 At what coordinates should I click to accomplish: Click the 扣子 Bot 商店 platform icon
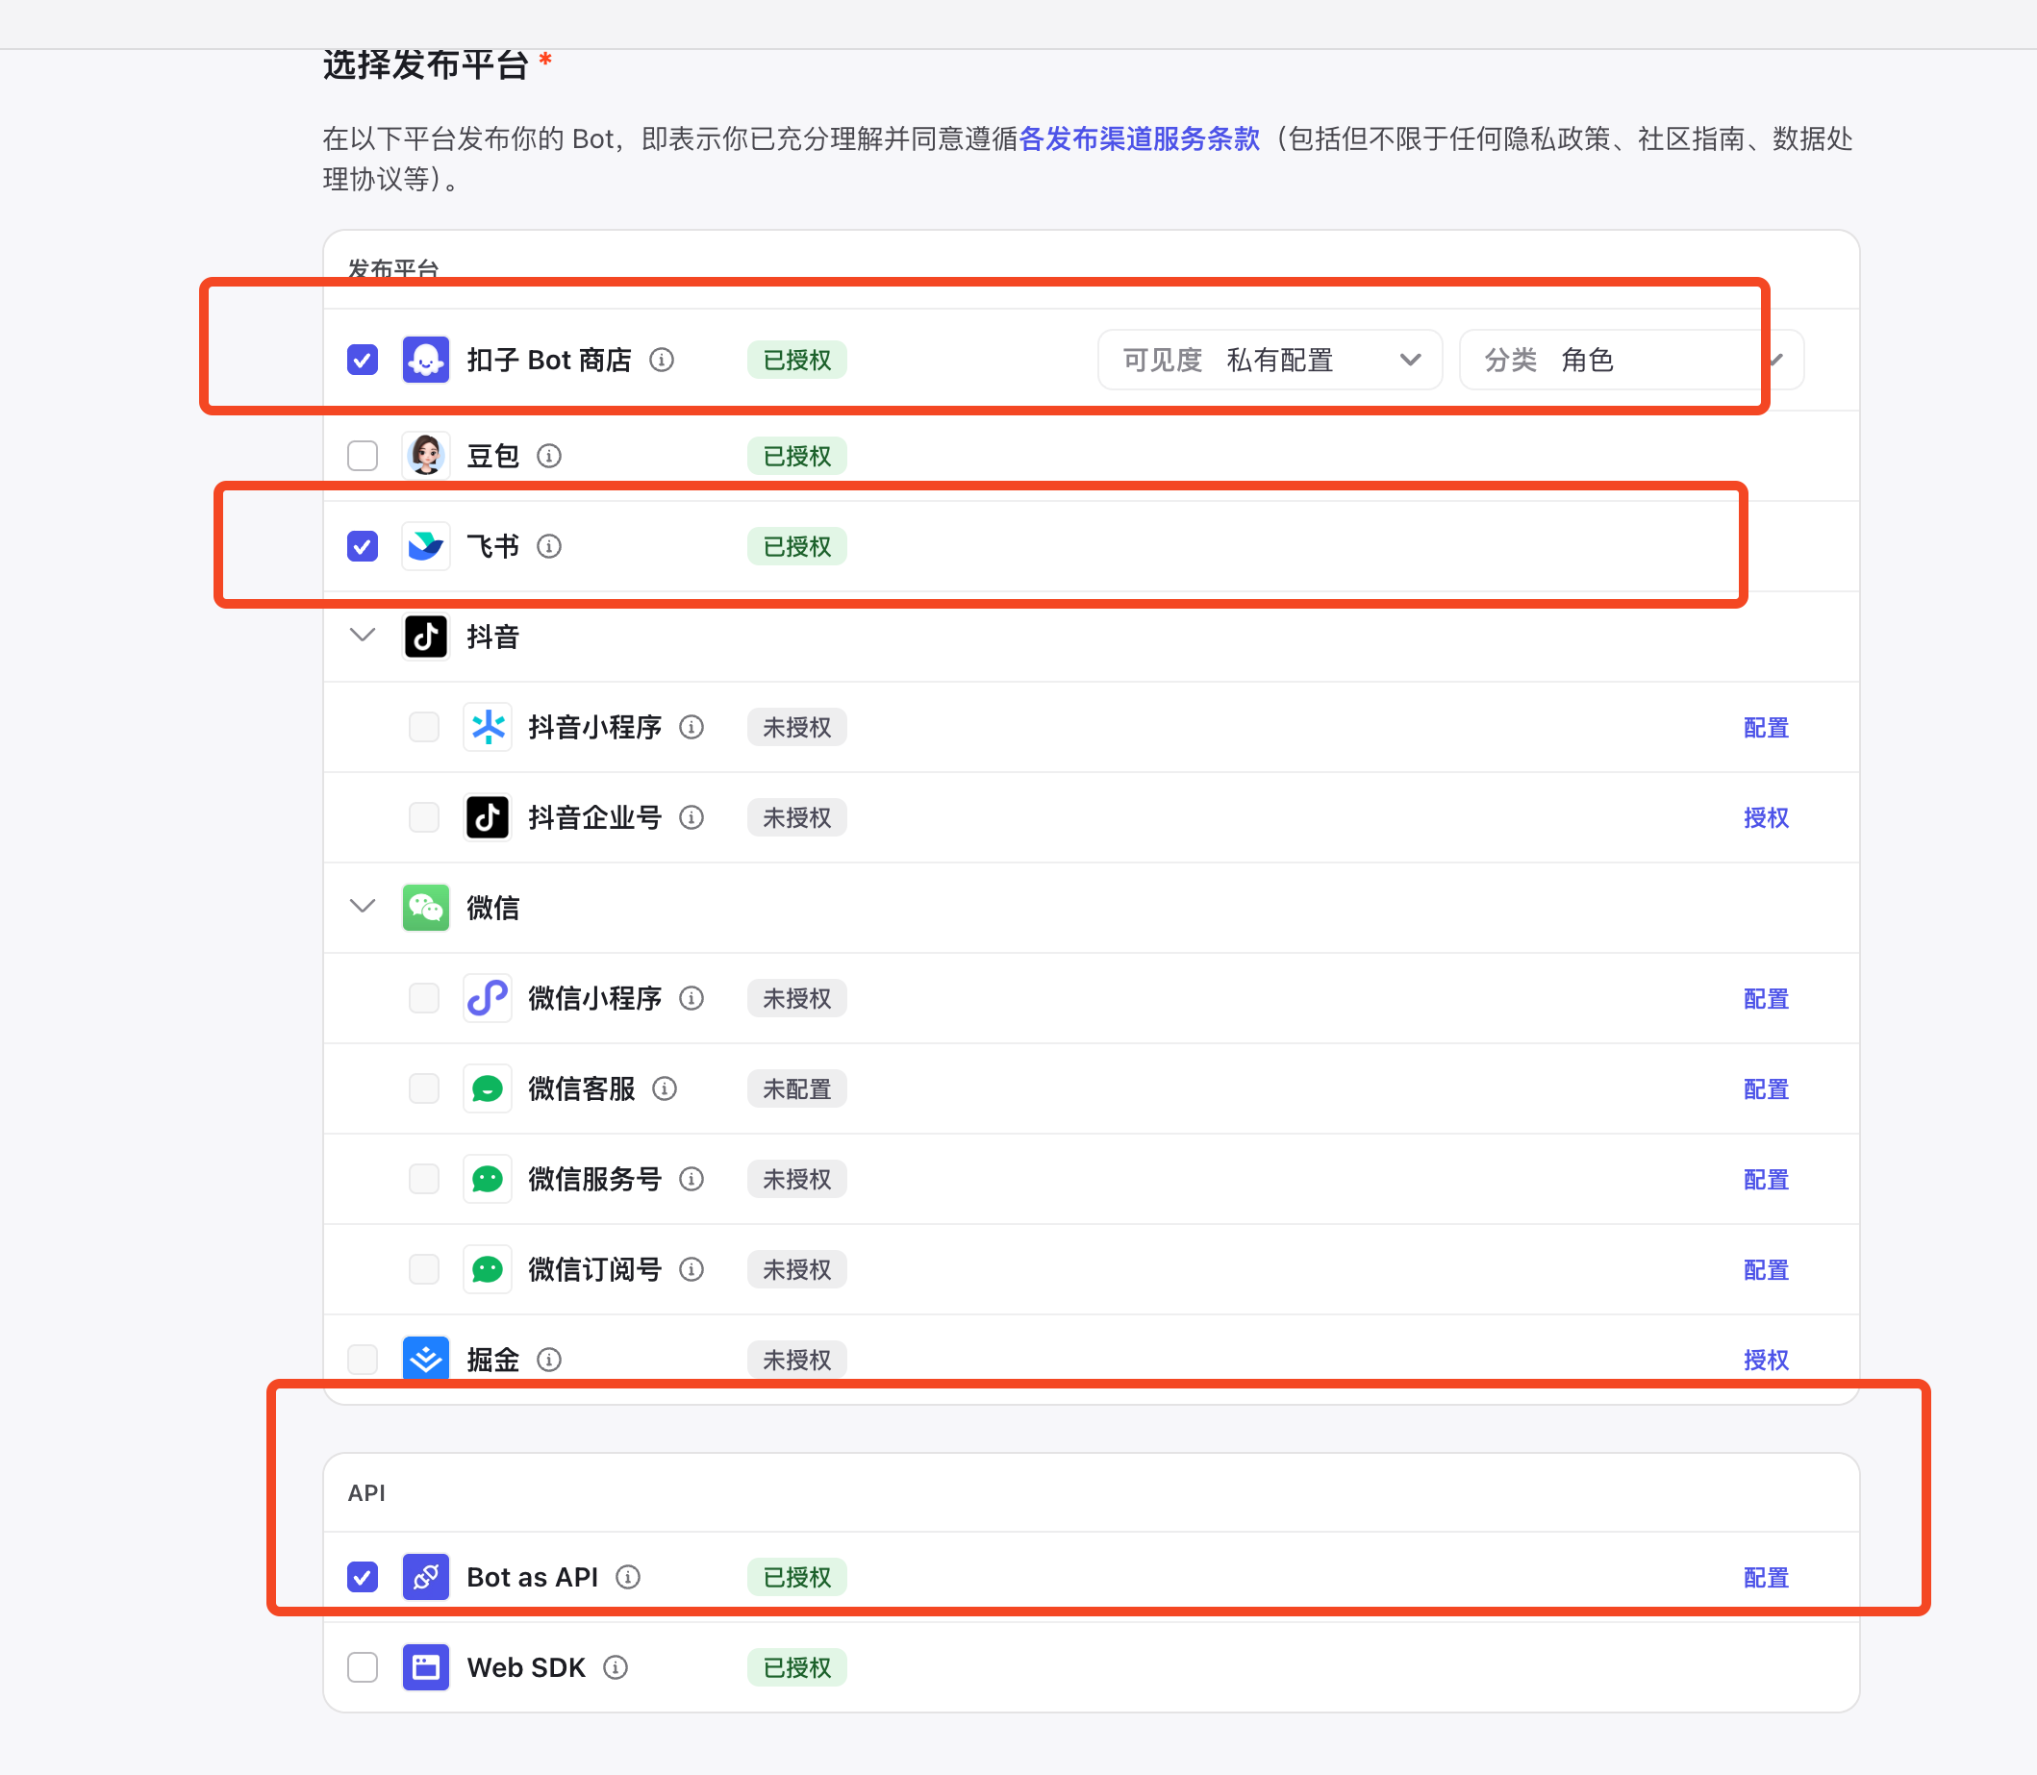[x=426, y=360]
